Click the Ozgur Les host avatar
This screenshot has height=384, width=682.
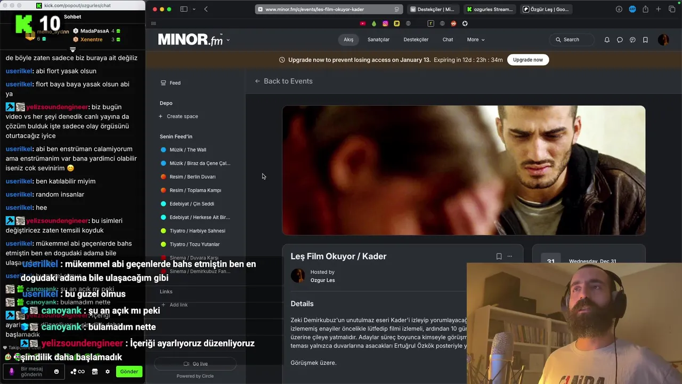(x=298, y=276)
